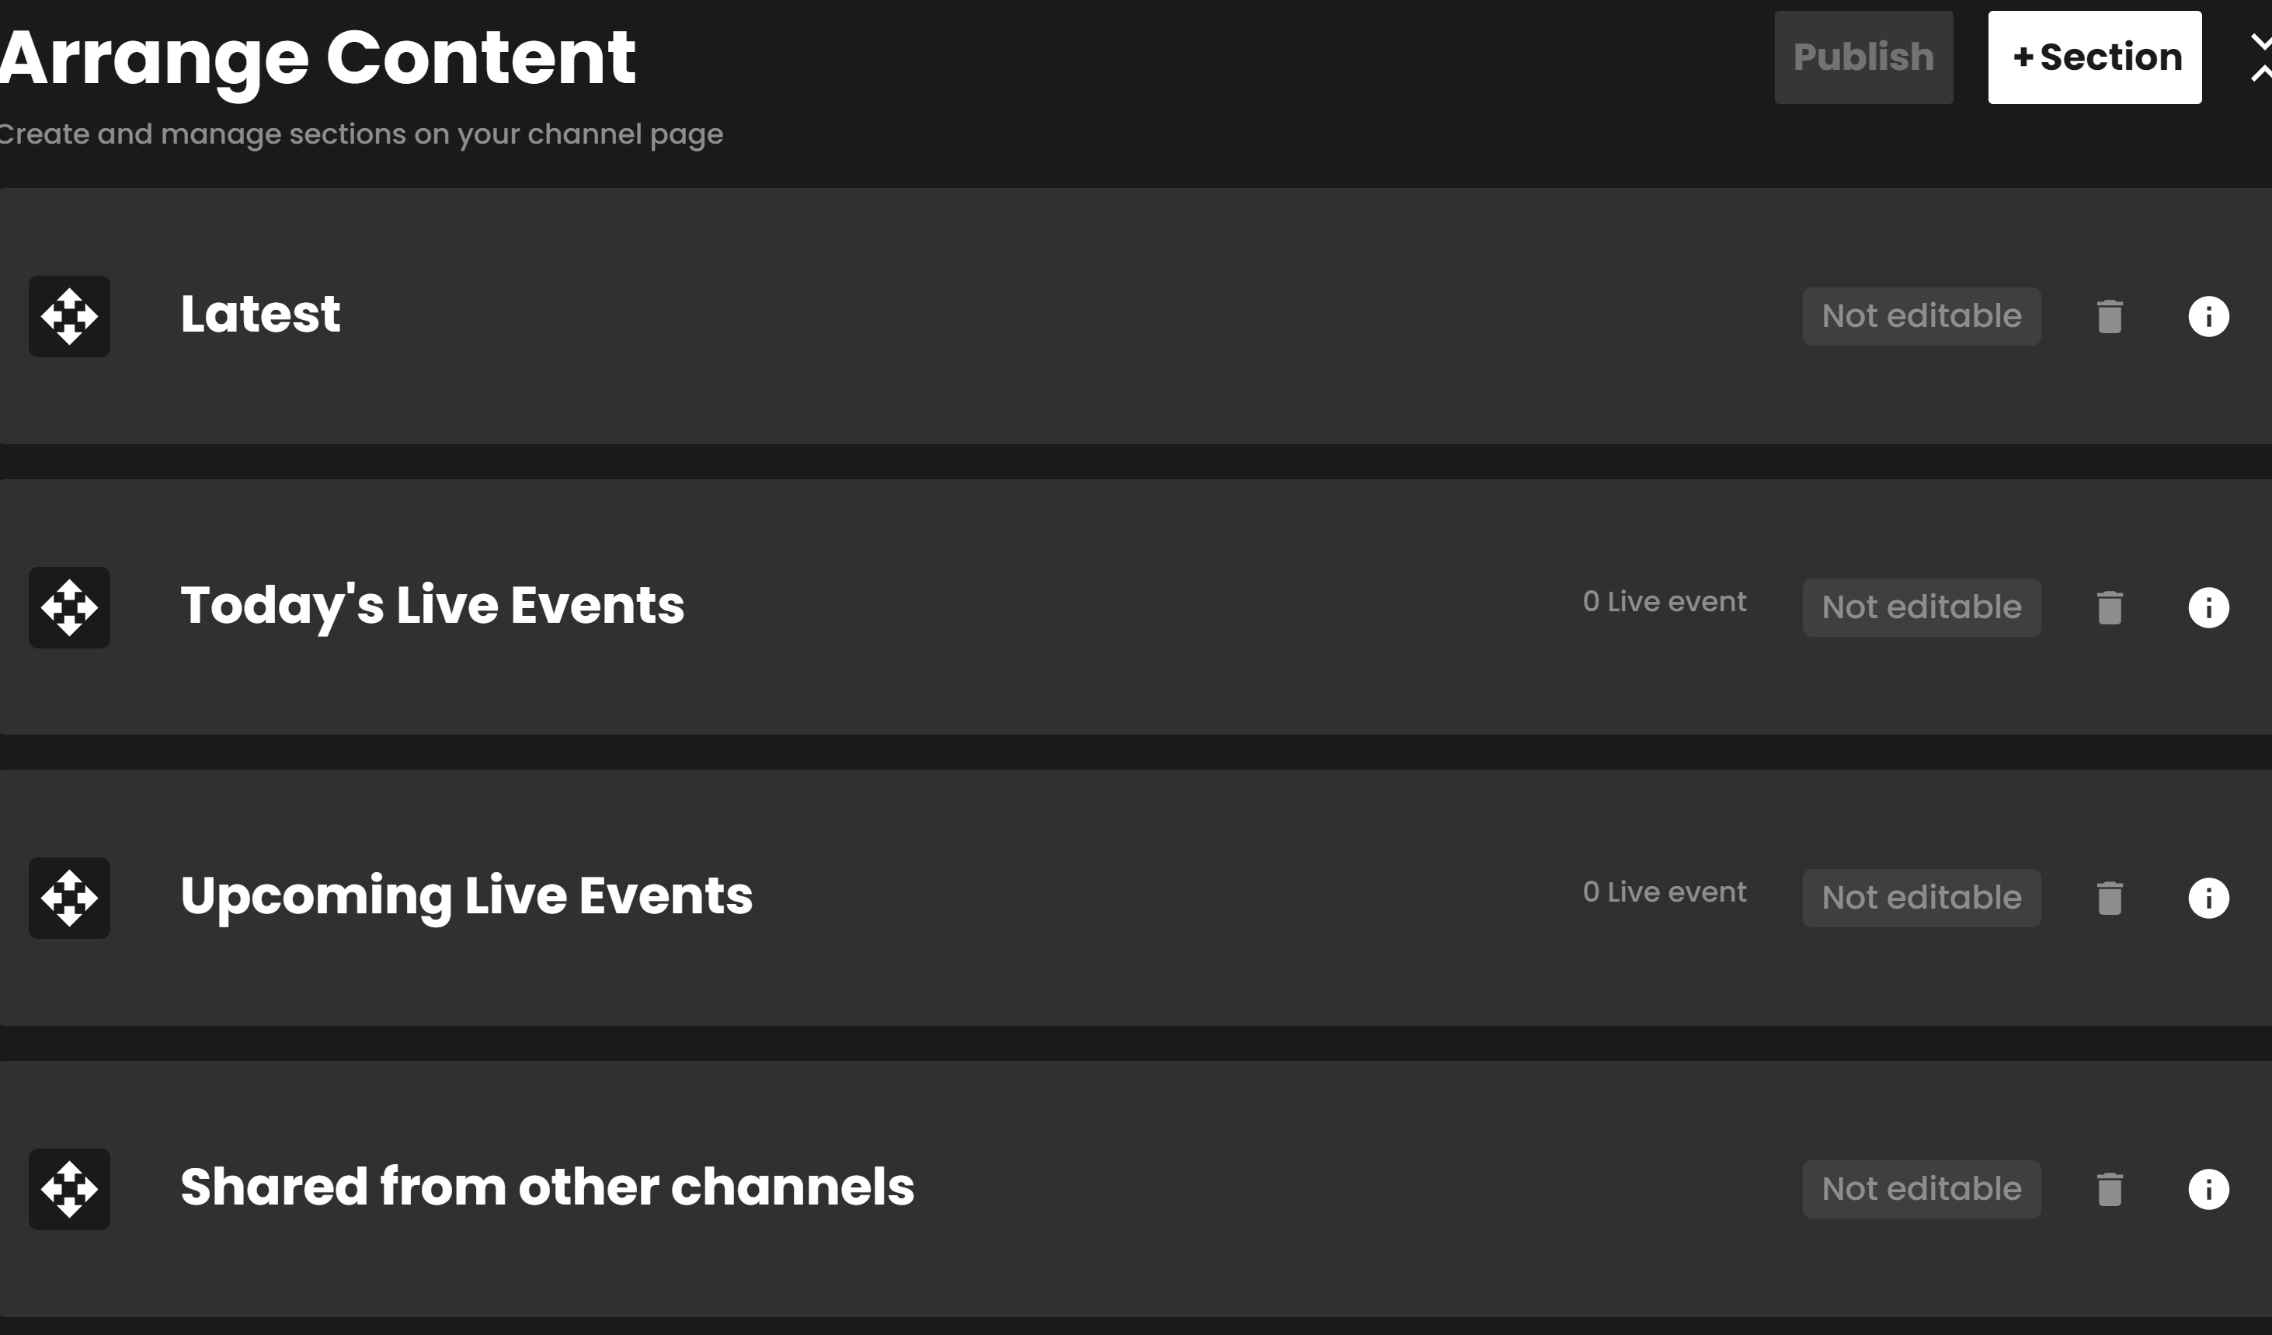The width and height of the screenshot is (2272, 1335).
Task: Open info for Today's Live Events
Action: coord(2209,607)
